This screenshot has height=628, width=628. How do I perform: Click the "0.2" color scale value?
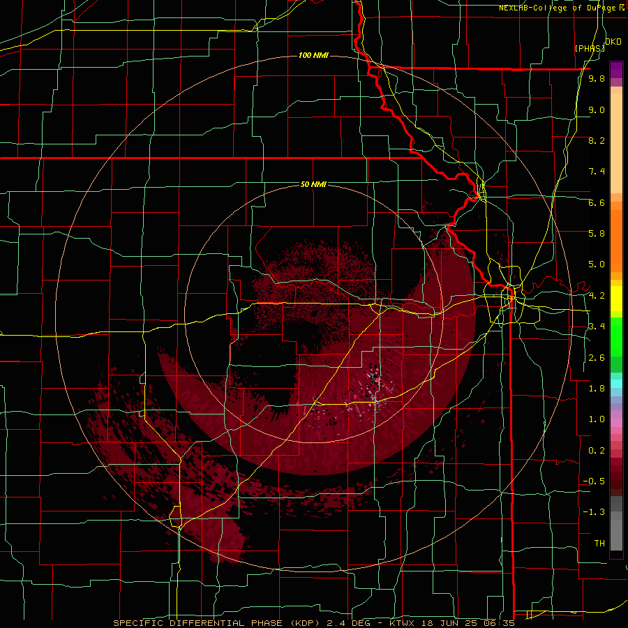point(597,450)
